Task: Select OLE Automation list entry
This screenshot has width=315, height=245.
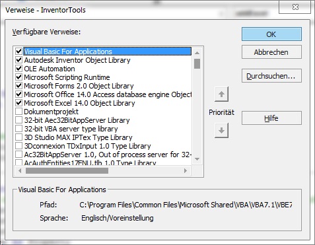Action: tap(50, 69)
